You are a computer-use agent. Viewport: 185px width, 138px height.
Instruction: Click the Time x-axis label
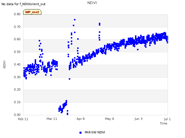[x=164, y=123]
